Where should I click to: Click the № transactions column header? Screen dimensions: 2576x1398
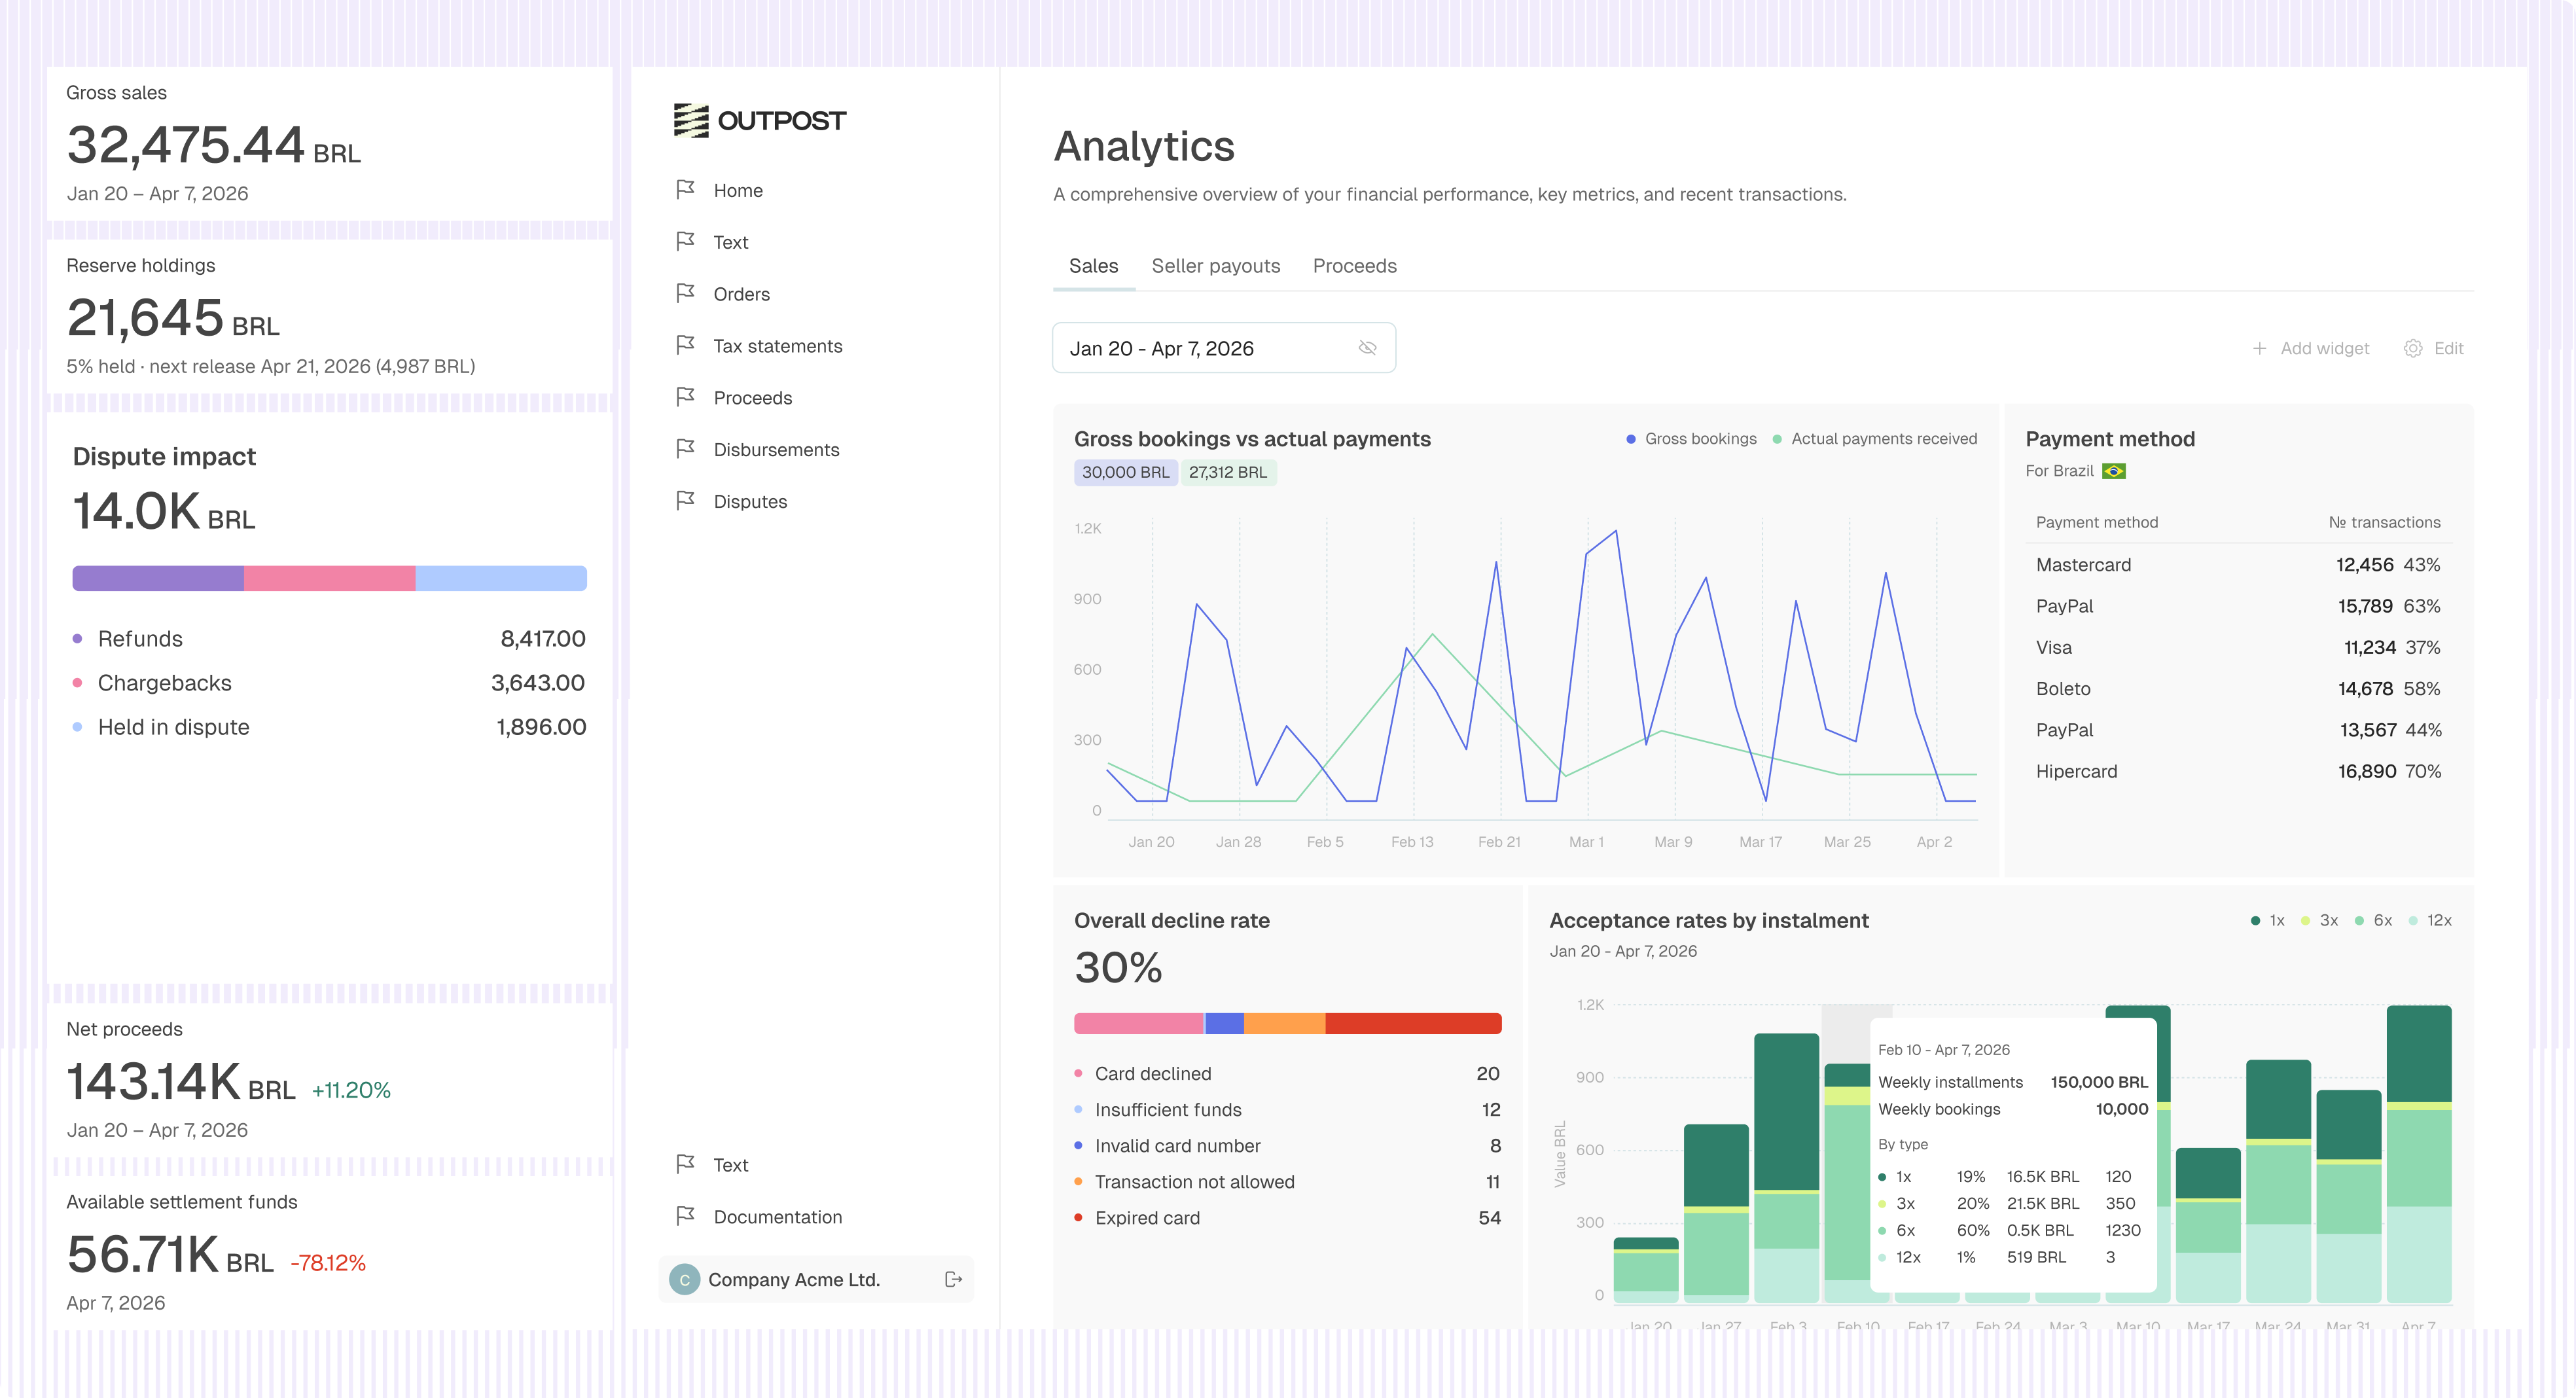(x=2384, y=522)
